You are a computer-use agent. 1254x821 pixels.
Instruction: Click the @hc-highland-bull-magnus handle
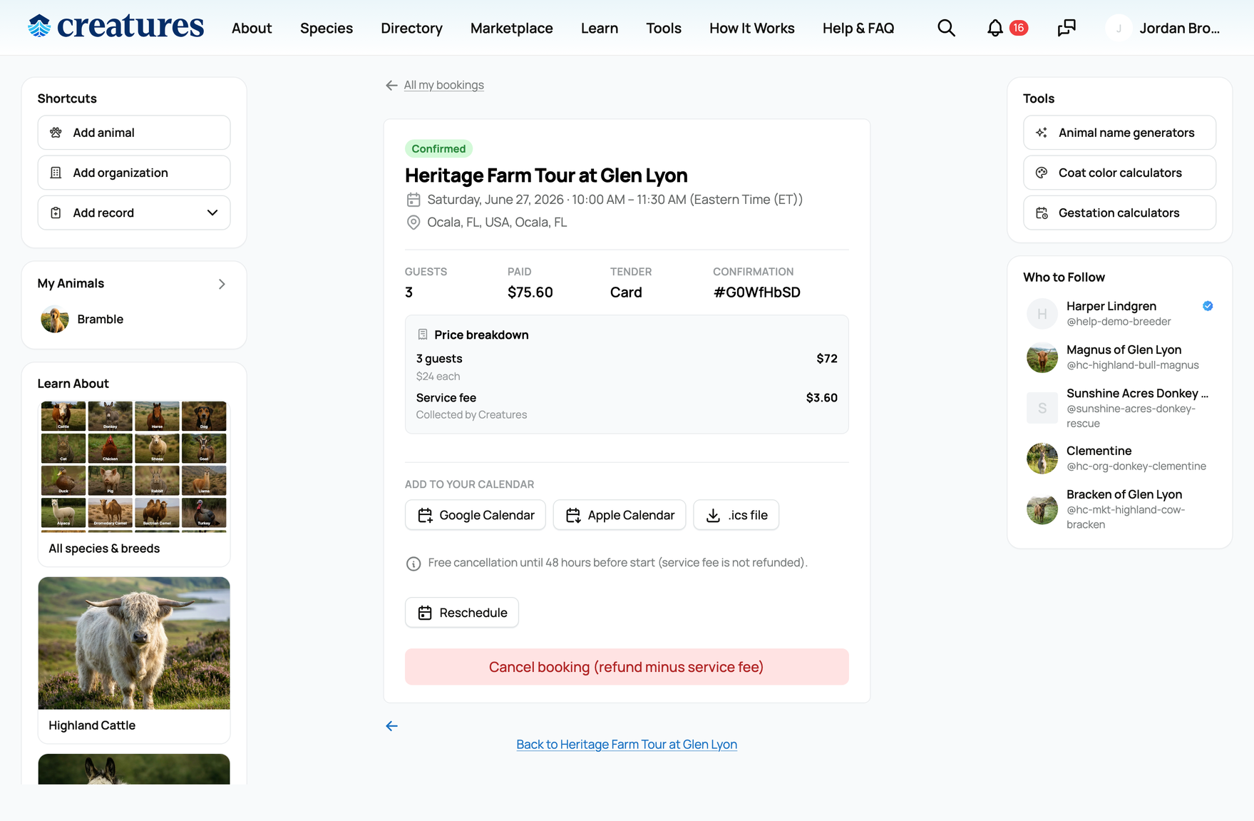point(1133,365)
